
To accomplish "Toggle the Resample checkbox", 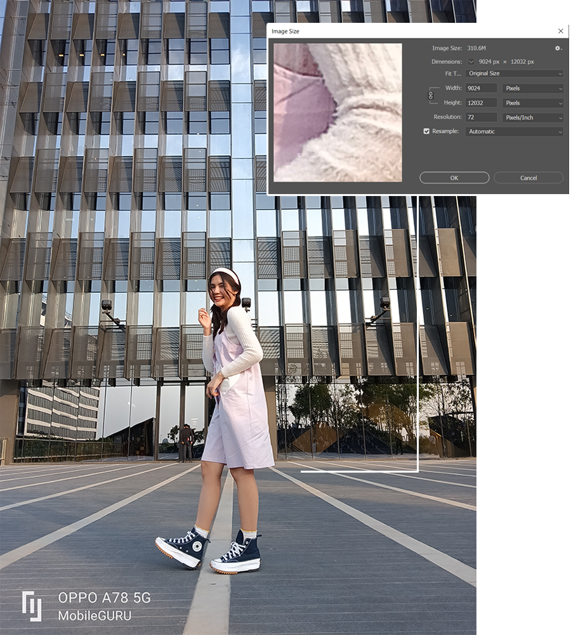I will [426, 131].
